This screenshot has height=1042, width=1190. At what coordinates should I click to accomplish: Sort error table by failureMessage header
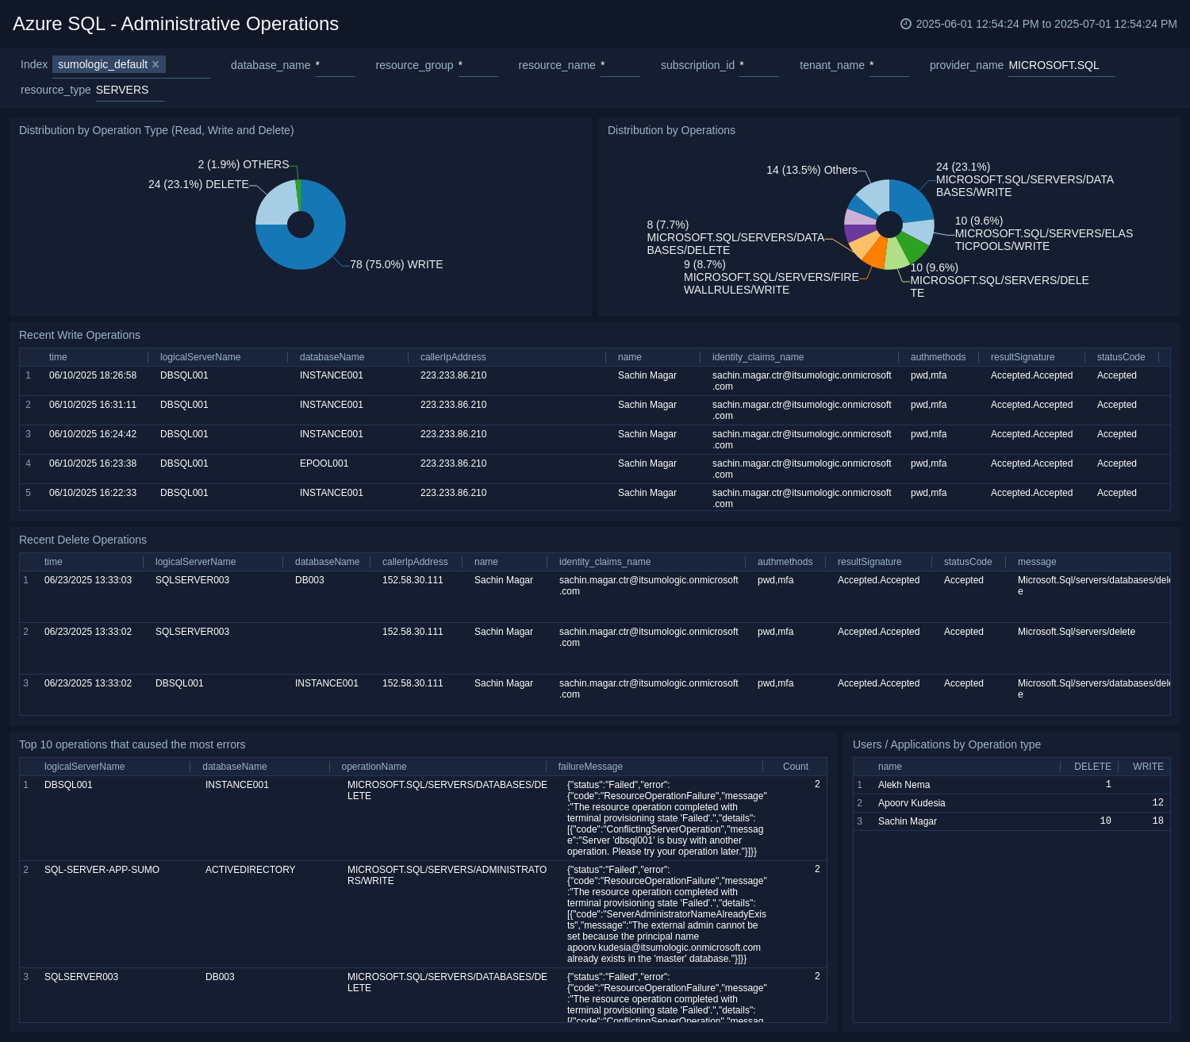pos(590,767)
